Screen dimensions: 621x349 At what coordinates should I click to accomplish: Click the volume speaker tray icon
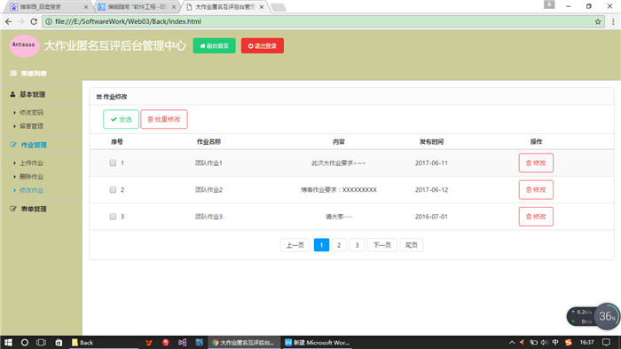coord(545,342)
